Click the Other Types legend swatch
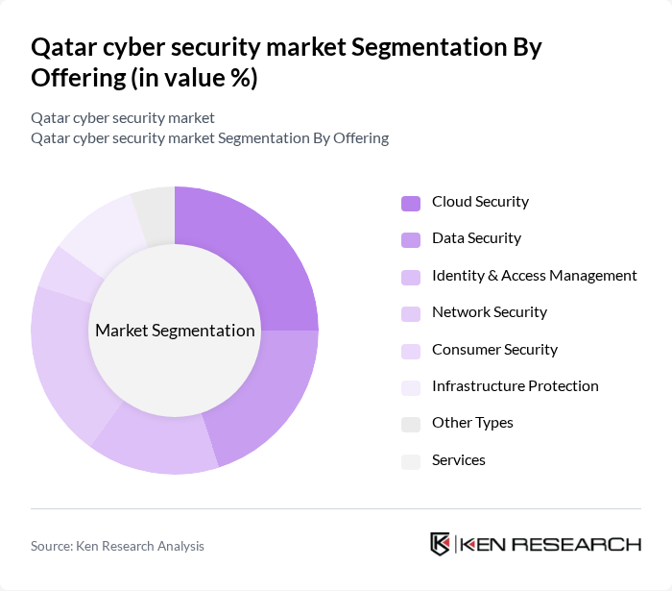Screen dimensions: 672x591 click(410, 424)
